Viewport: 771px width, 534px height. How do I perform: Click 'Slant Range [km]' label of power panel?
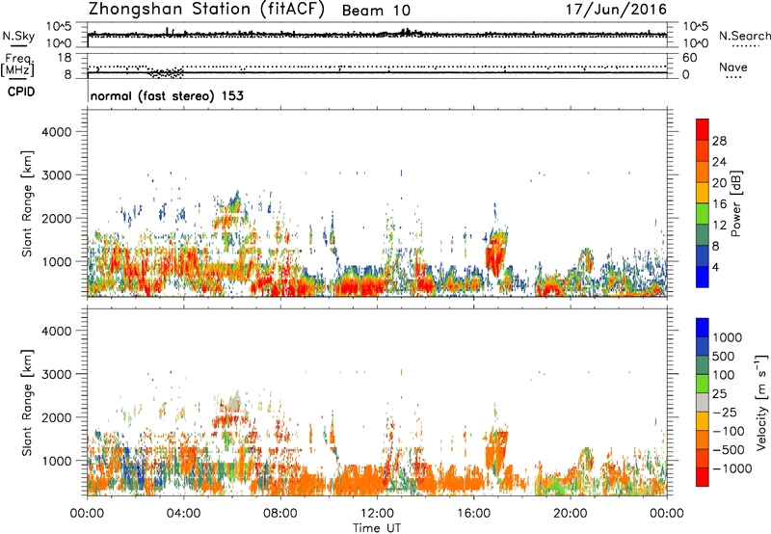coord(27,203)
